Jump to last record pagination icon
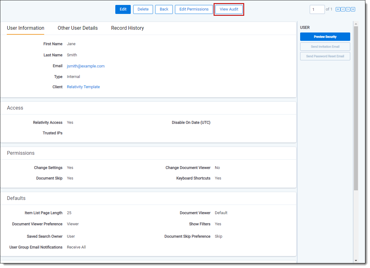370x268 pixels. pos(353,9)
